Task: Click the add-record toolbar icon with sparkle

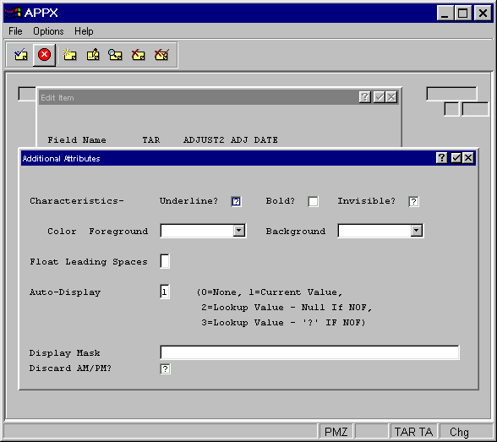Action: pos(69,55)
